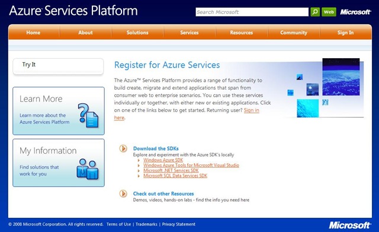Select the Try It sidebar box
The width and height of the screenshot is (379, 232).
pyautogui.click(x=58, y=66)
